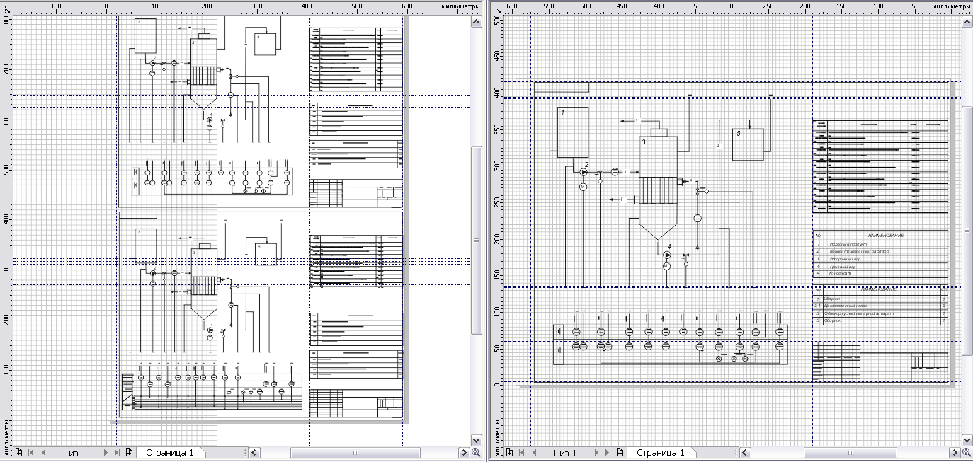Image resolution: width=973 pixels, height=462 pixels.
Task: Click 'Вторичный пар' table row in right drawing
Action: tap(880, 259)
